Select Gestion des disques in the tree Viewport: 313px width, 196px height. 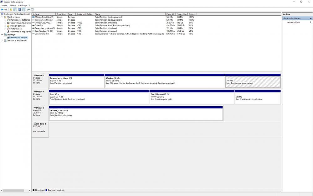(19, 38)
